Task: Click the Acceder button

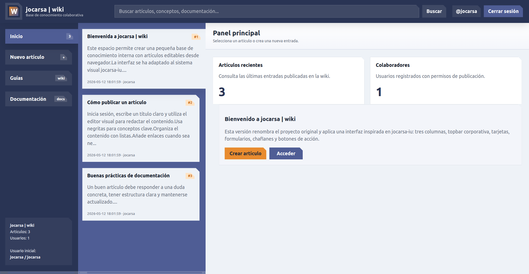Action: tap(286, 154)
